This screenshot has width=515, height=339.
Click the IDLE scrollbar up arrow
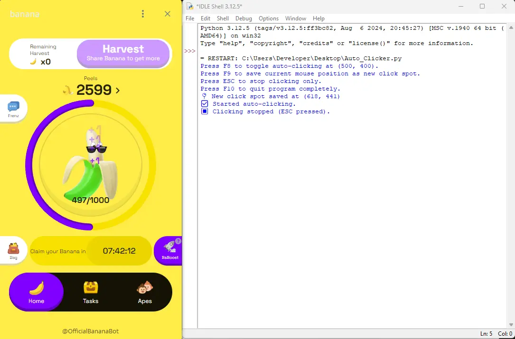pos(511,27)
